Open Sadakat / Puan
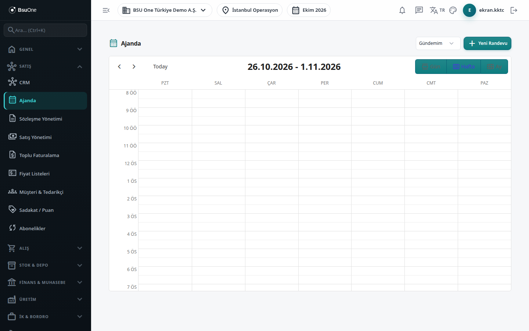529x331 pixels. pos(46,210)
